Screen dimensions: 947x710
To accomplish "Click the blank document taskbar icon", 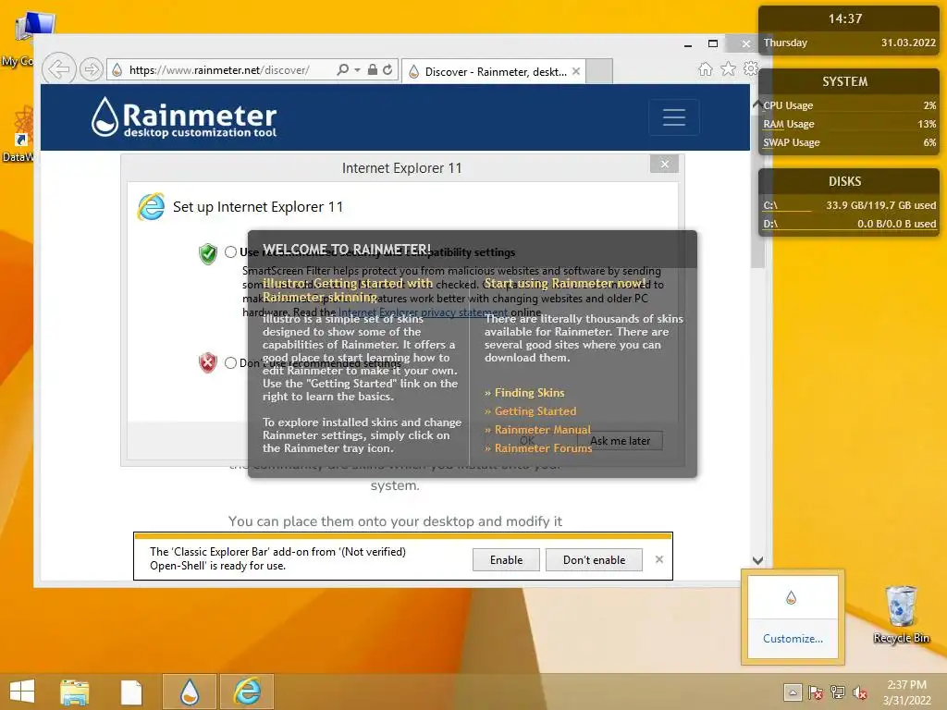I will coord(131,692).
